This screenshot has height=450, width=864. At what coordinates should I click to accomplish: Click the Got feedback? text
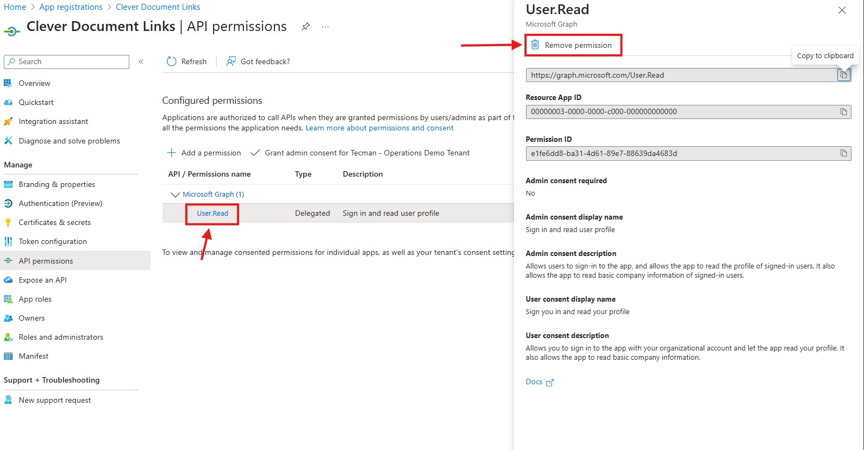(265, 61)
